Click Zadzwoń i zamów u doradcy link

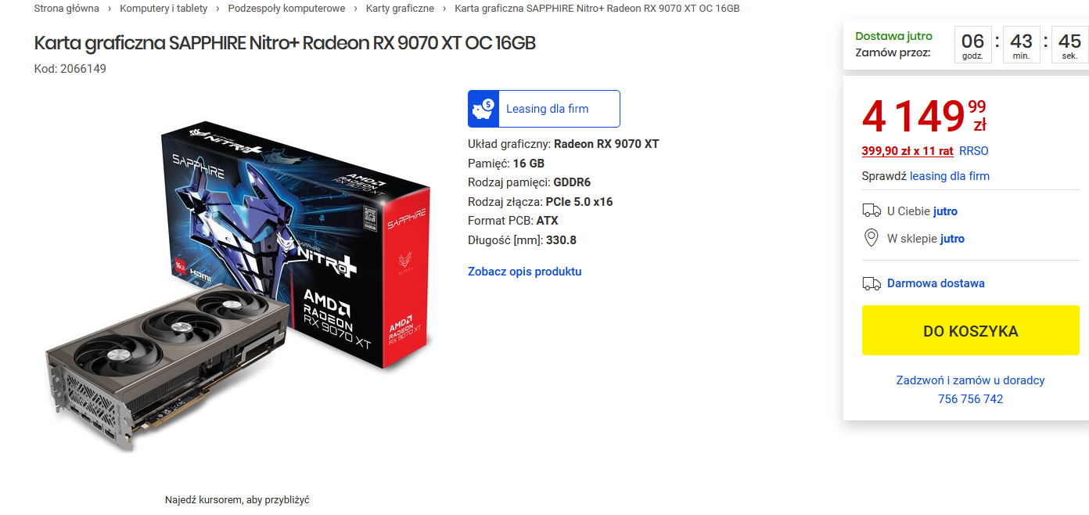(x=970, y=380)
